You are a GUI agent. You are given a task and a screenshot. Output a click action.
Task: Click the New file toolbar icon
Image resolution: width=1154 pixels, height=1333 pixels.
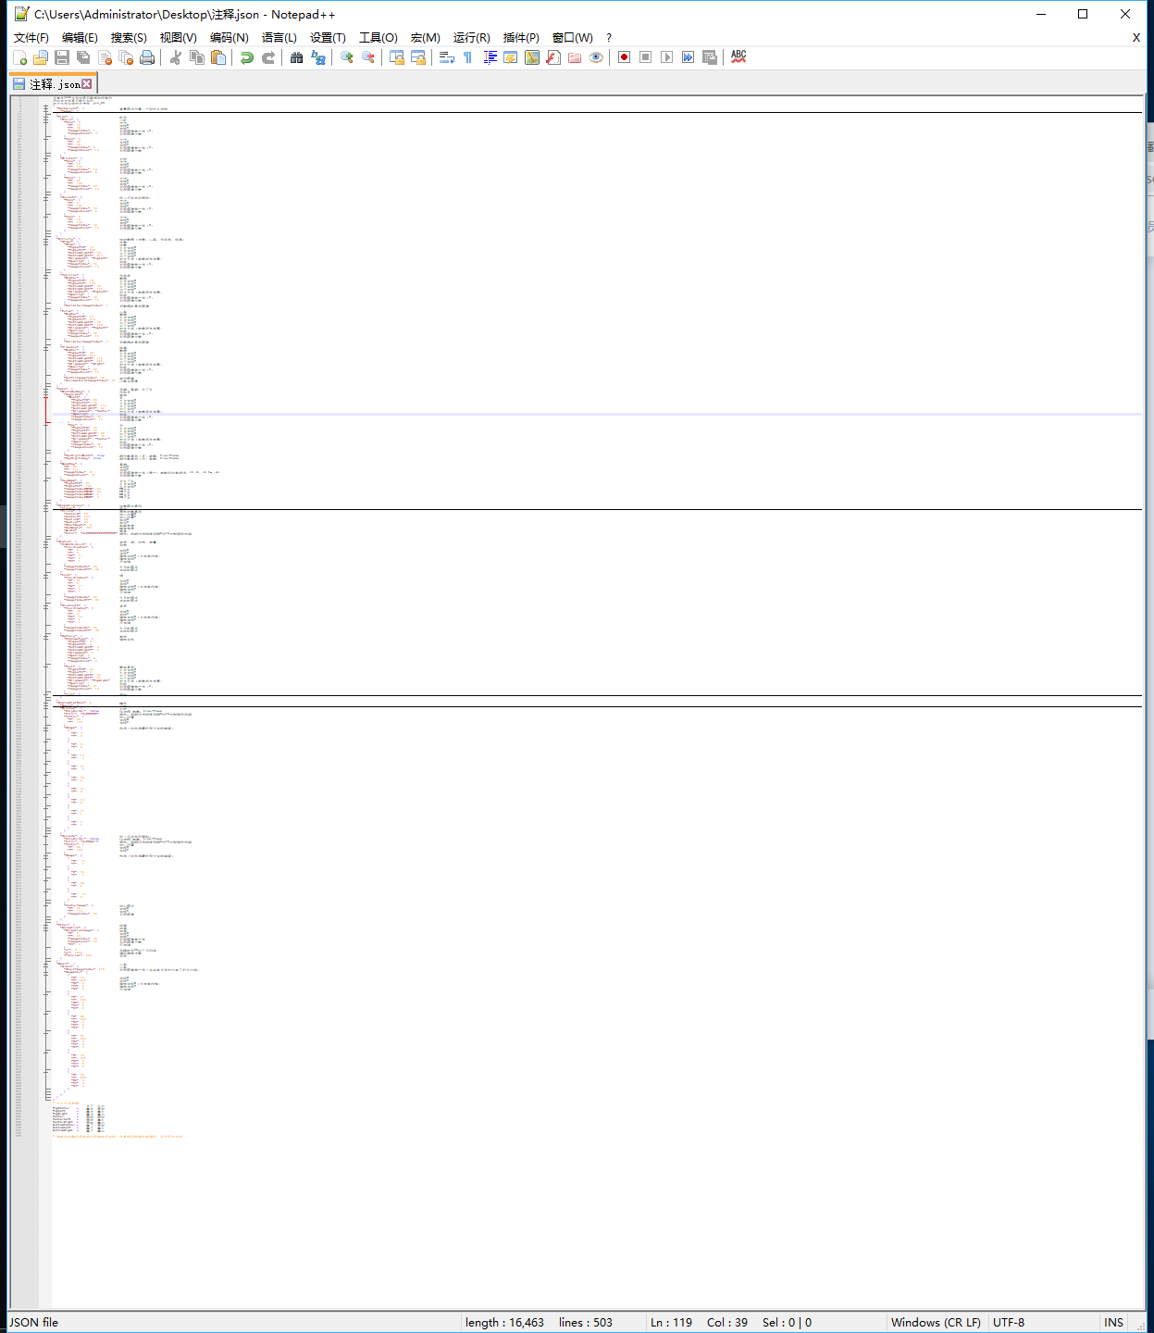click(x=19, y=57)
